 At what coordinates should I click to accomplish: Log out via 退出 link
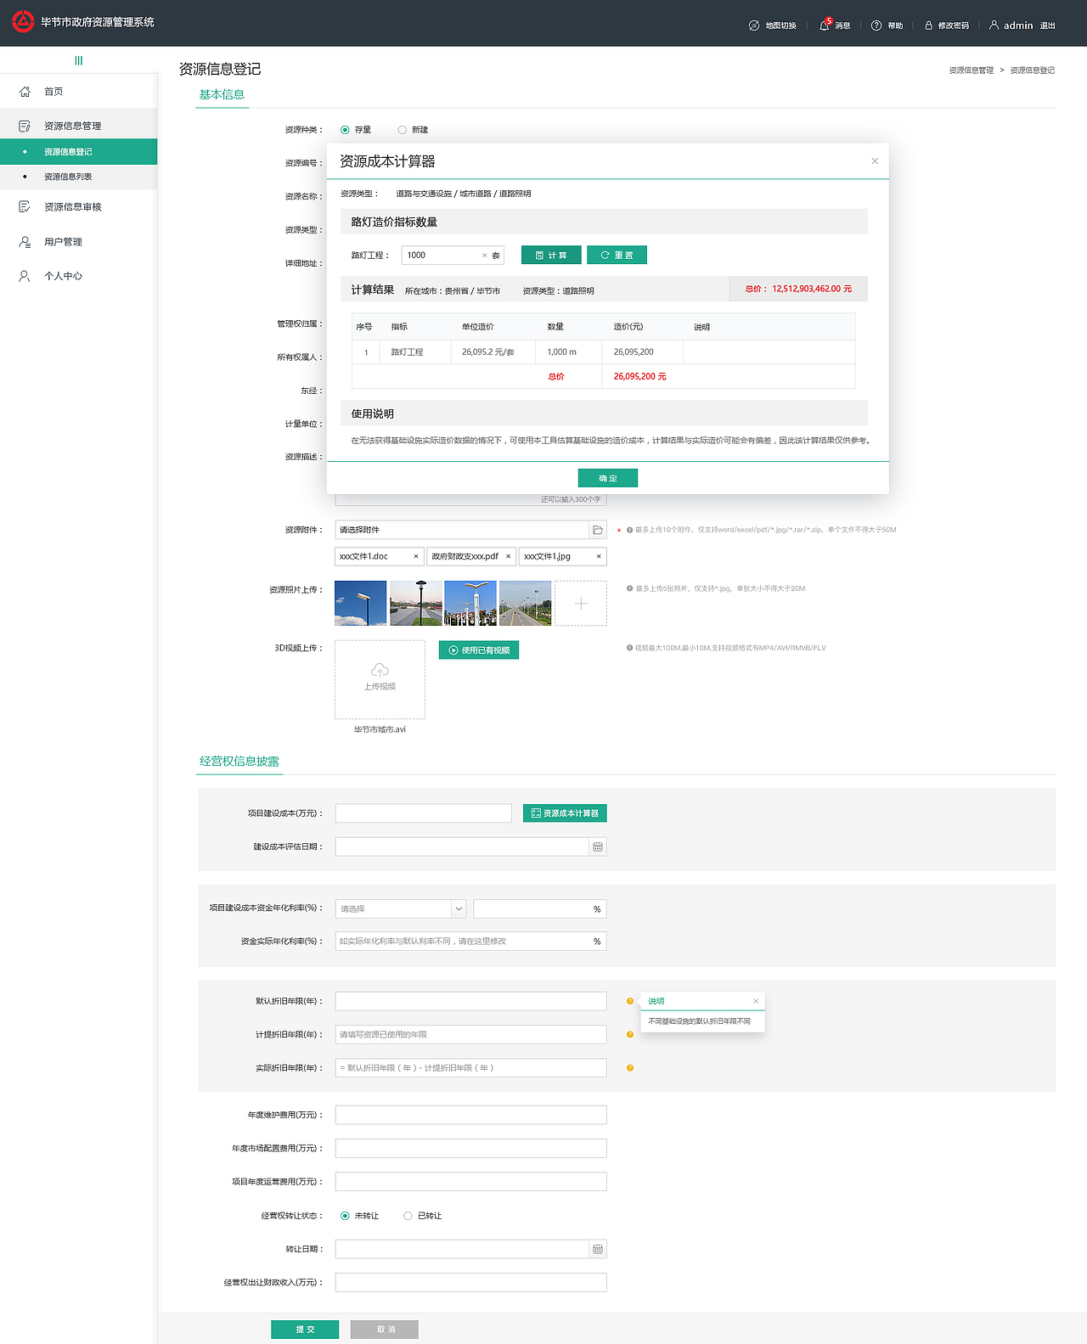(1048, 25)
